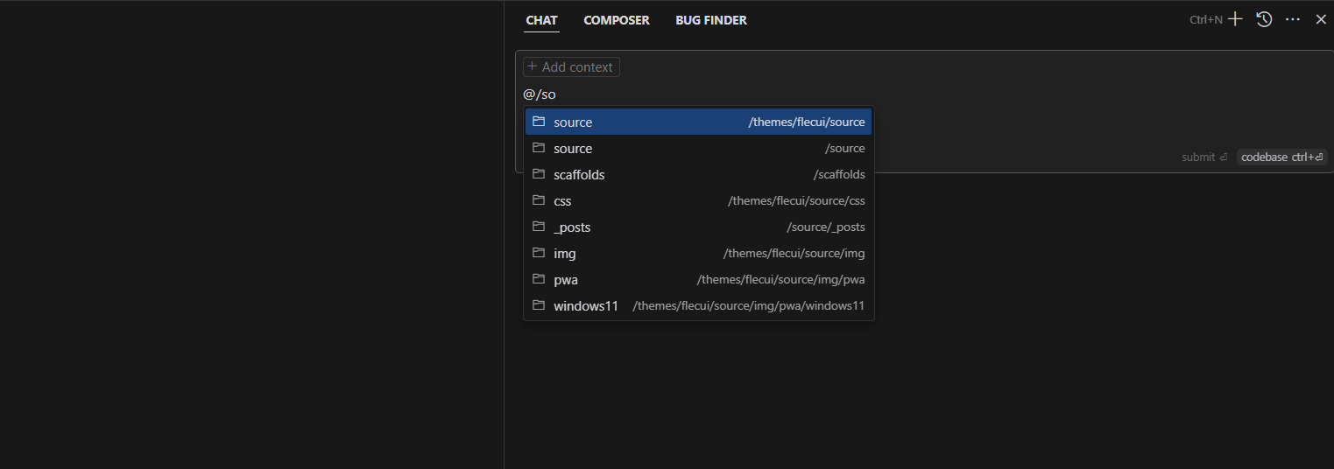Click the codebase ctrl+enter button

coord(1281,157)
